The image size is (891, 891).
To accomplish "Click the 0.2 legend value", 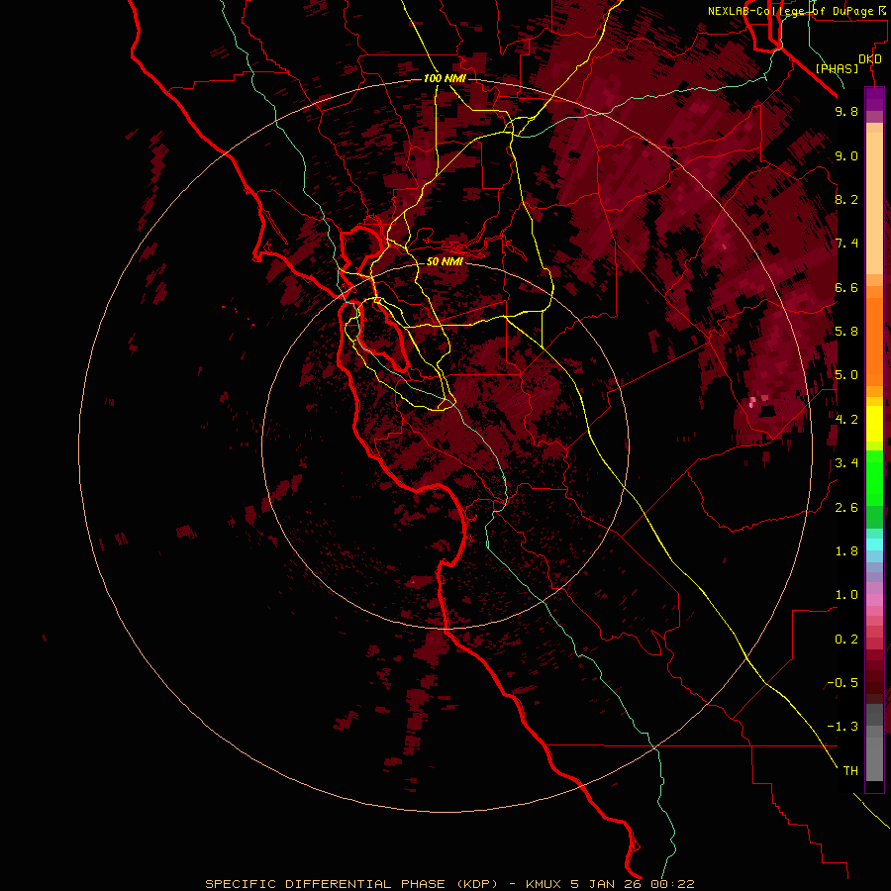I will tap(846, 640).
